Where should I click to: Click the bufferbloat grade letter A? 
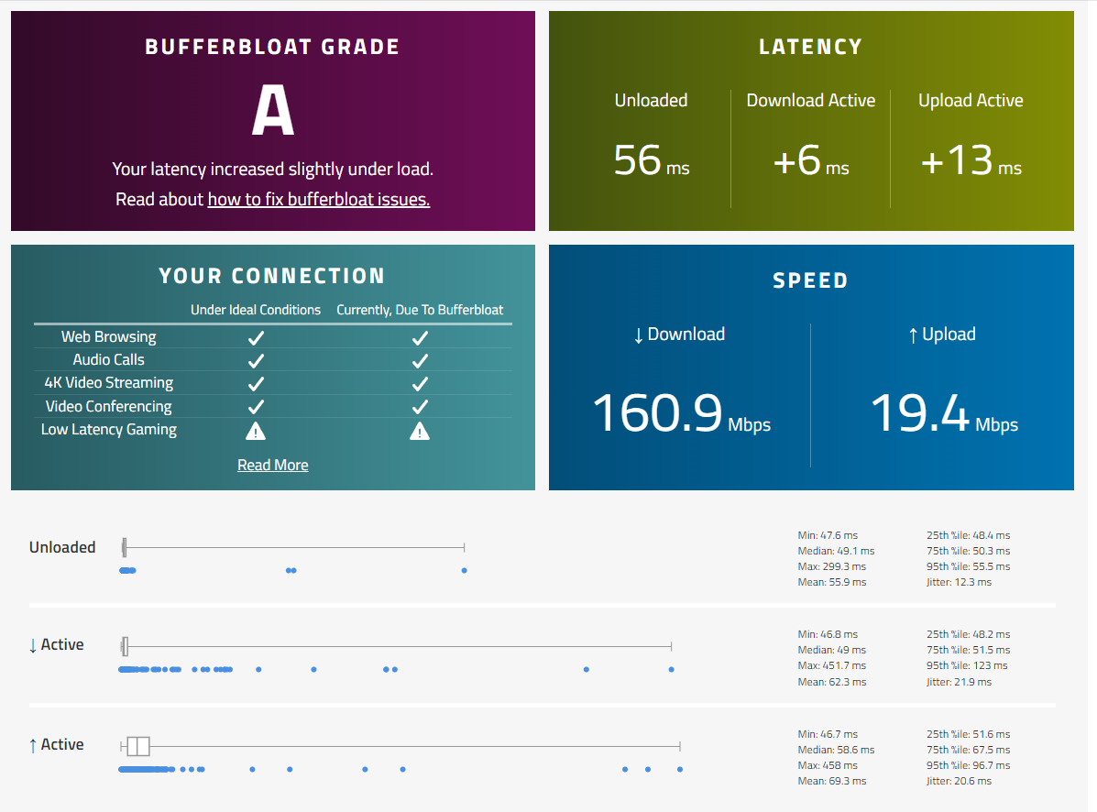pyautogui.click(x=273, y=110)
